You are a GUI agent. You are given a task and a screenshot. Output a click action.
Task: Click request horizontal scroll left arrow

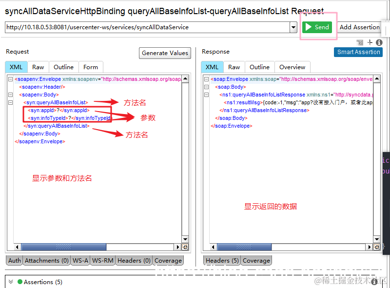click(17, 247)
